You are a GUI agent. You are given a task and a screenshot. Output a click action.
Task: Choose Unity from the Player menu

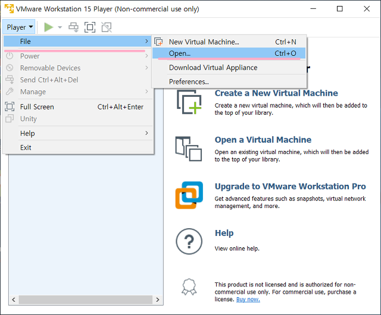[77, 119]
